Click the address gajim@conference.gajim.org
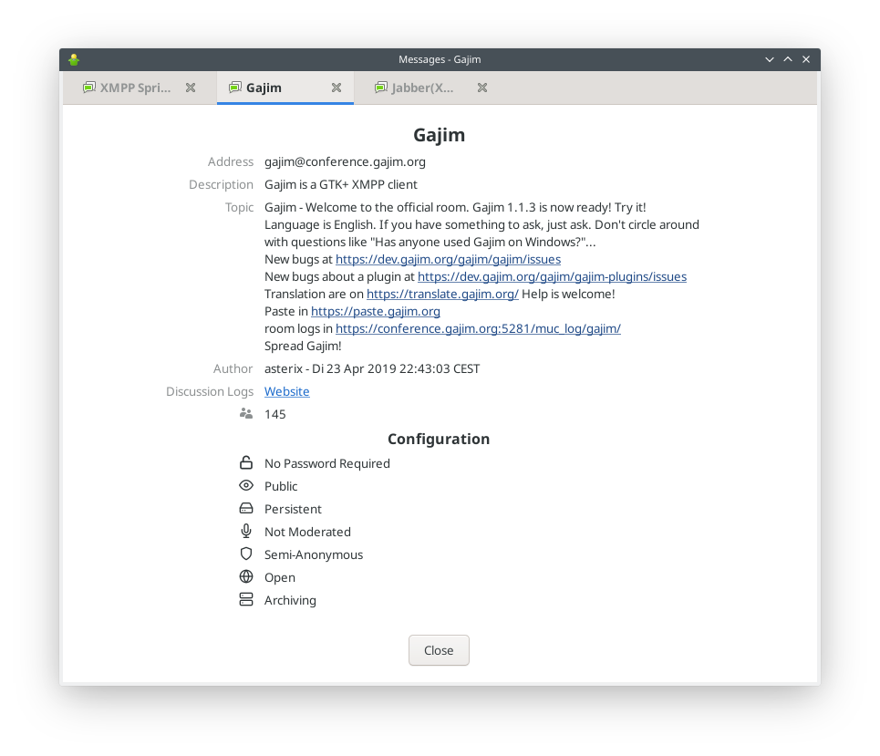The width and height of the screenshot is (880, 756). pyautogui.click(x=345, y=161)
